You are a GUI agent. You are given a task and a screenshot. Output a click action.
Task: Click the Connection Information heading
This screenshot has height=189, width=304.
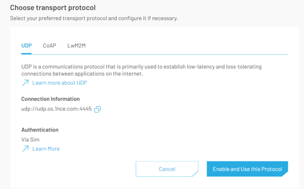click(50, 99)
